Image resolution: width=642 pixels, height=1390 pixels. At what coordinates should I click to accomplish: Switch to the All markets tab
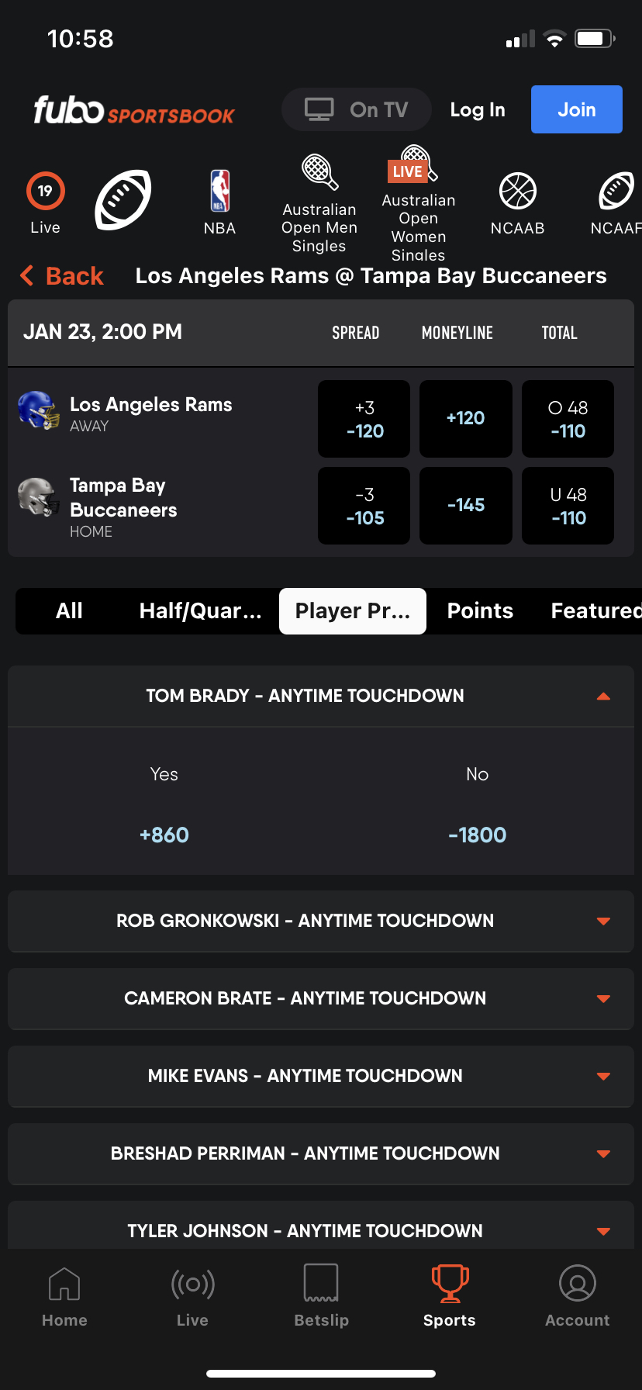click(x=69, y=611)
